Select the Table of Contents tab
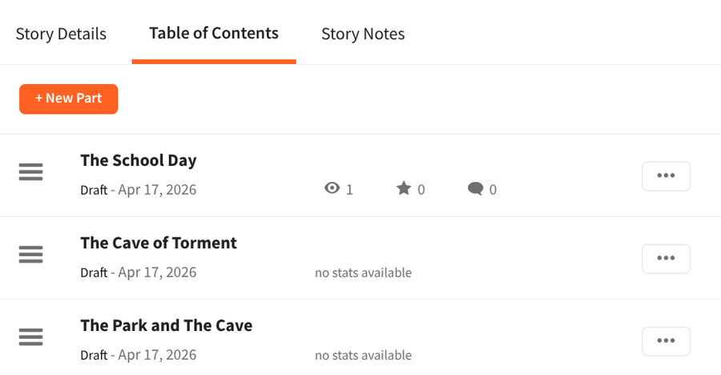This screenshot has height=375, width=721. 214,34
